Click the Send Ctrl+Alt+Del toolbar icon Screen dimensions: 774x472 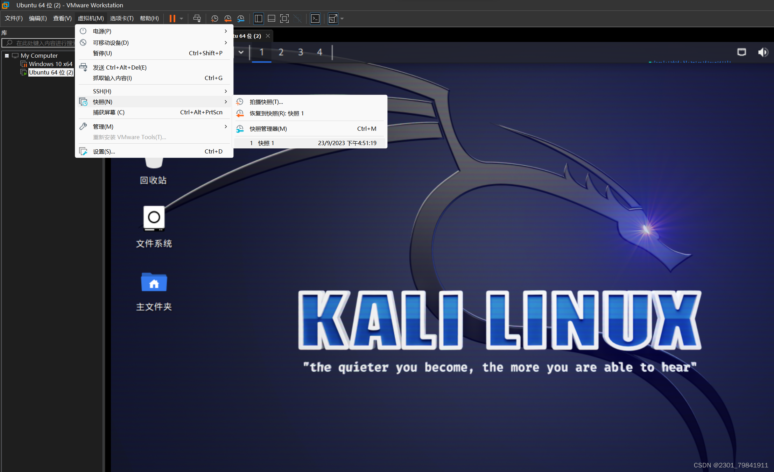197,19
